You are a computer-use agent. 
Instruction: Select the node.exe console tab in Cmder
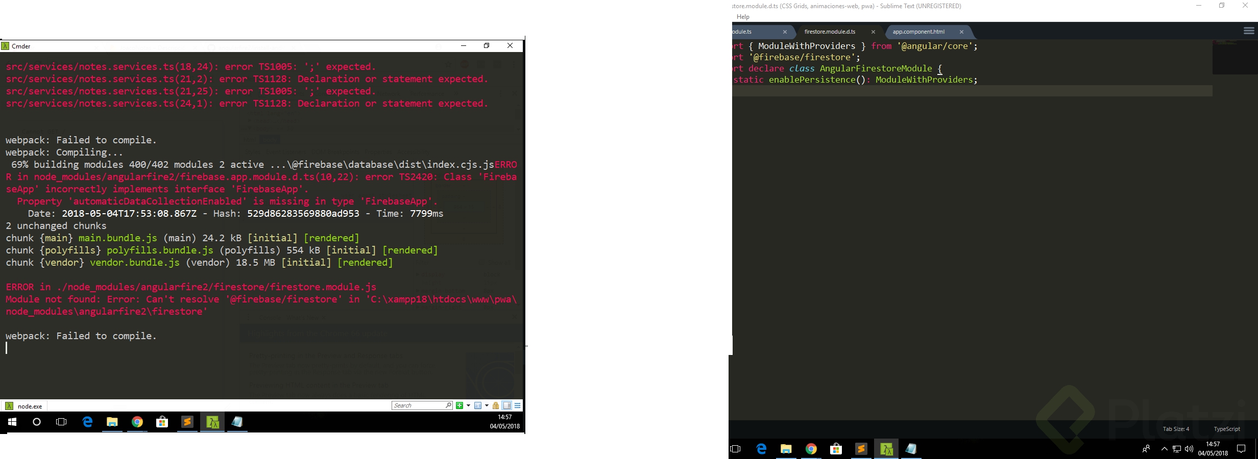(24, 406)
